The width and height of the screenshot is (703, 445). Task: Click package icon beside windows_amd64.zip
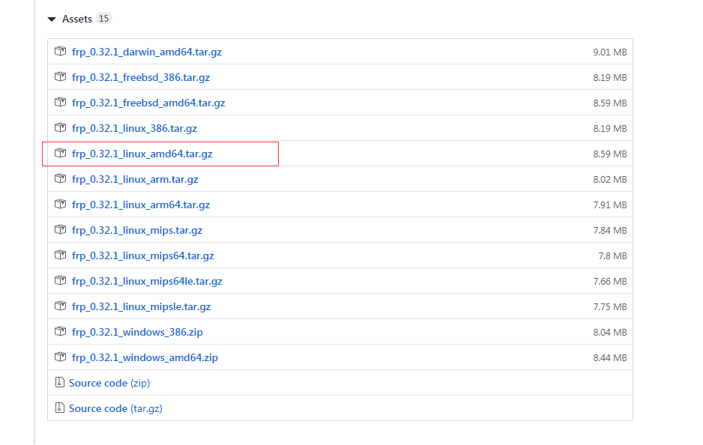pos(60,357)
